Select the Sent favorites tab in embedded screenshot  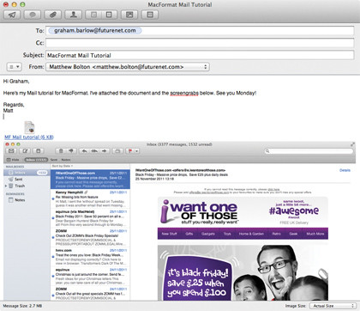pyautogui.click(x=54, y=160)
